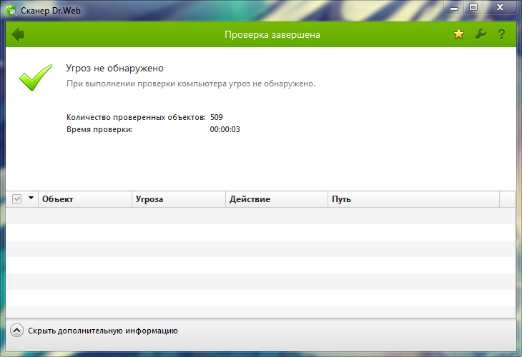Click the 'Путь' column header
The height and width of the screenshot is (357, 522).
413,199
